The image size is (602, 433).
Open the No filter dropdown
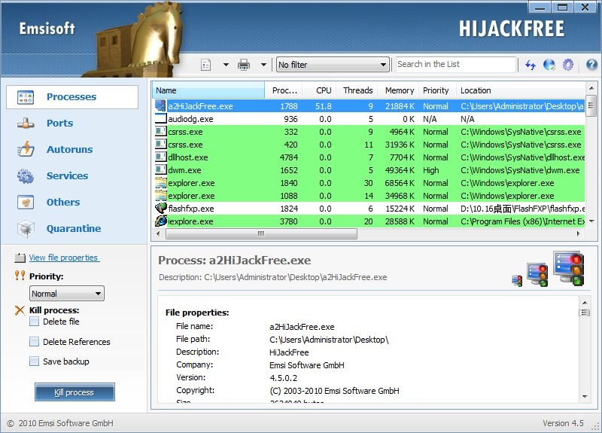tap(333, 65)
